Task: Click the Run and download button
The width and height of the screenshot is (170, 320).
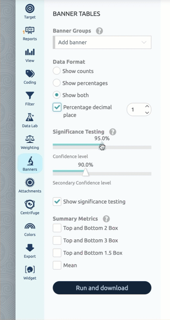Action: (x=102, y=288)
